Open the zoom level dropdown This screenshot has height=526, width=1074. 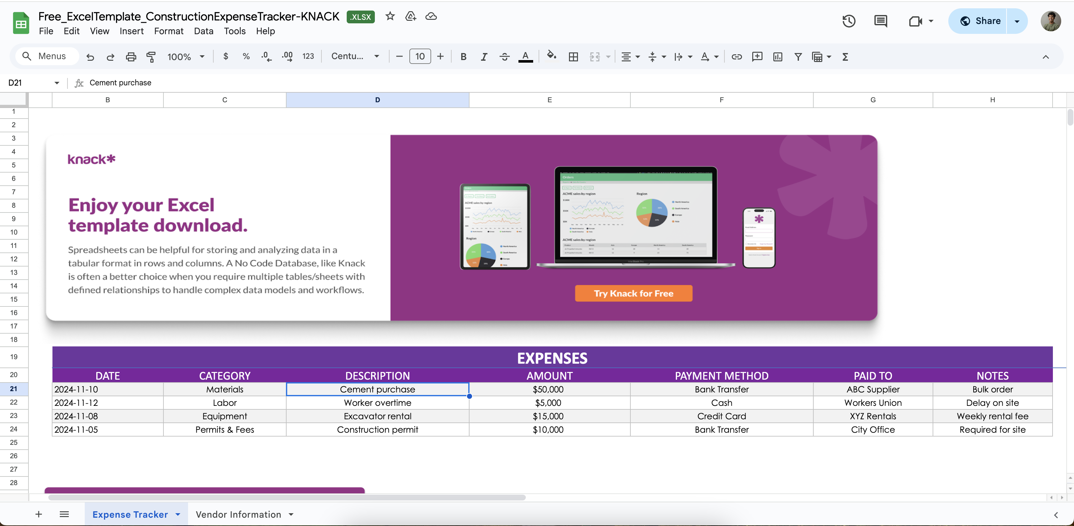point(185,57)
